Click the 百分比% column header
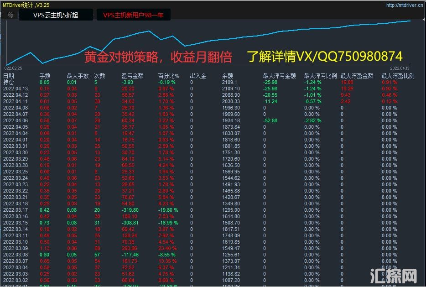 pos(168,76)
